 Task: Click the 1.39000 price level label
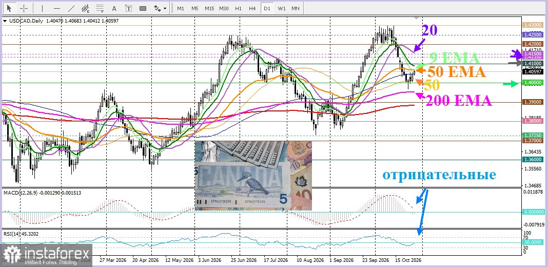(x=533, y=102)
